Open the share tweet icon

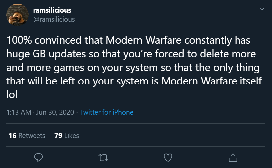233,158
